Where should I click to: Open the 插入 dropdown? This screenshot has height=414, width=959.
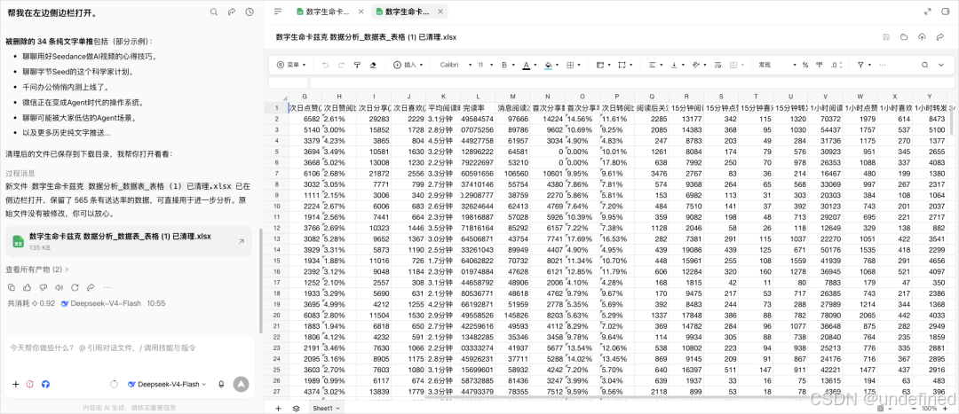(408, 65)
